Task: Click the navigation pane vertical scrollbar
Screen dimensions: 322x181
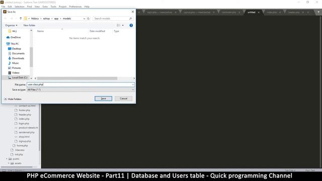Action: point(31,57)
